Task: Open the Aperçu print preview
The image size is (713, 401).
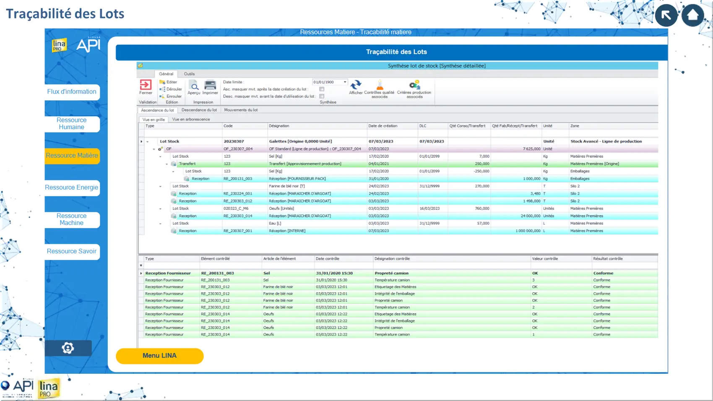Action: [194, 86]
